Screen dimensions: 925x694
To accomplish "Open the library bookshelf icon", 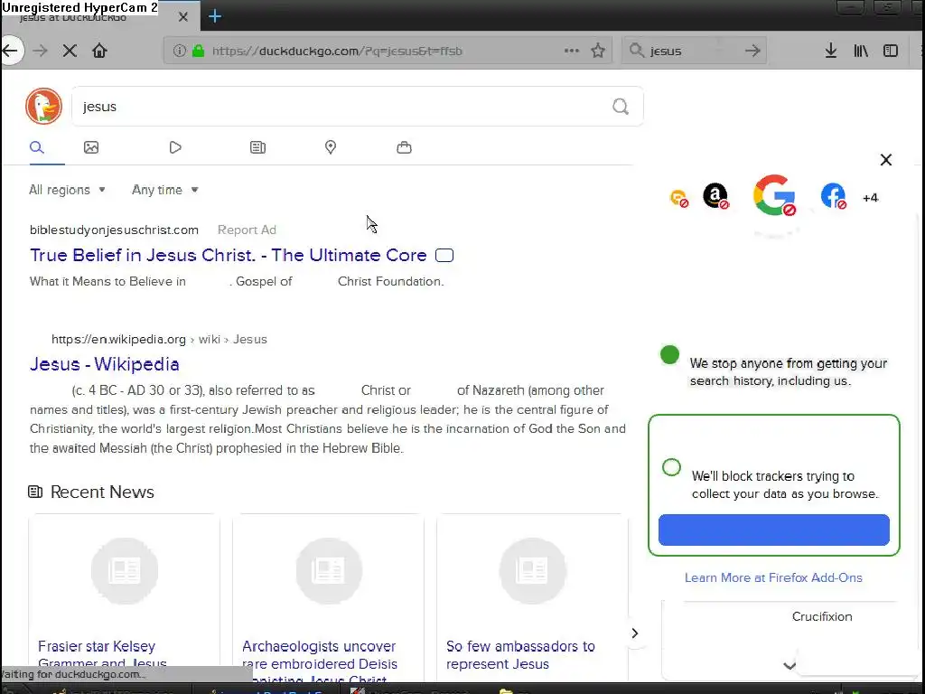I will click(861, 51).
